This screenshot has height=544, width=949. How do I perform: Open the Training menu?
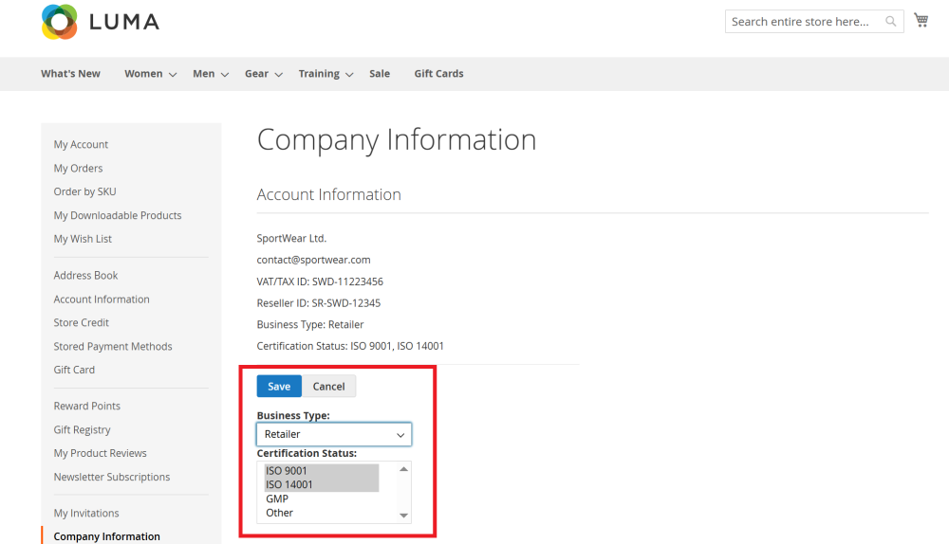coord(319,74)
